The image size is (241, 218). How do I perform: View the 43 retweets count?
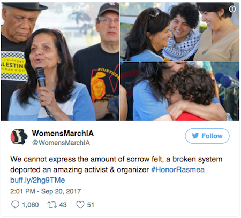pos(63,205)
